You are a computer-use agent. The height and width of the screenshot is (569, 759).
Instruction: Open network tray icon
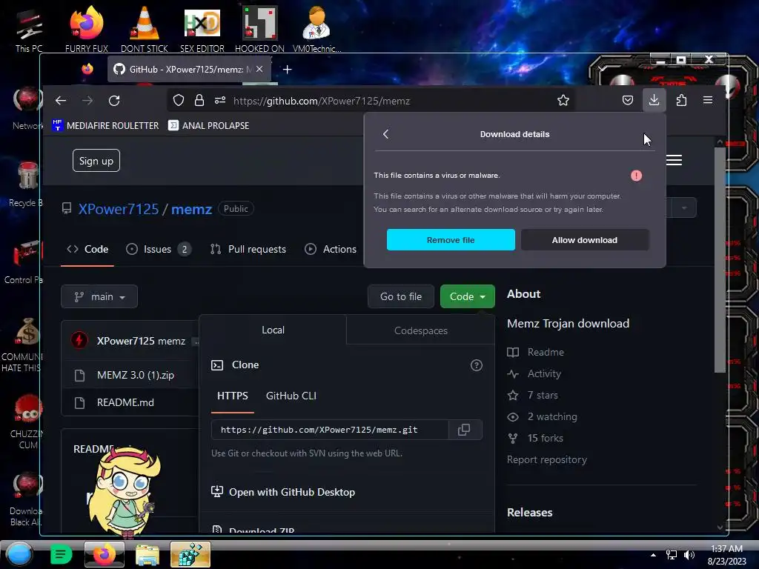pyautogui.click(x=671, y=555)
